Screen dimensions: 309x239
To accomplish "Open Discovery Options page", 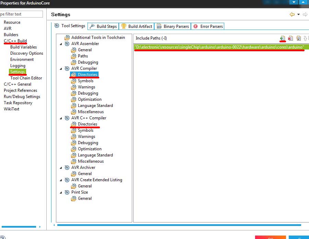I will point(26,53).
